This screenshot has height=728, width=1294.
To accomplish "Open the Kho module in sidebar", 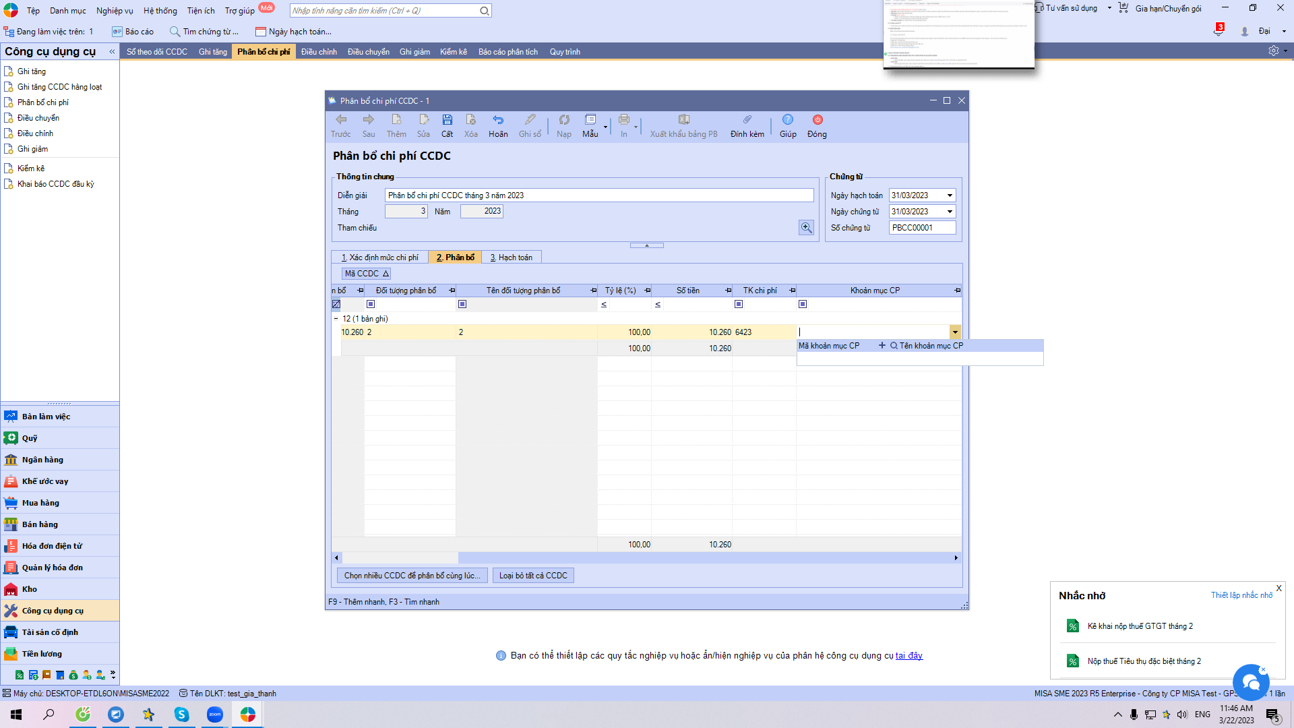I will [x=30, y=589].
